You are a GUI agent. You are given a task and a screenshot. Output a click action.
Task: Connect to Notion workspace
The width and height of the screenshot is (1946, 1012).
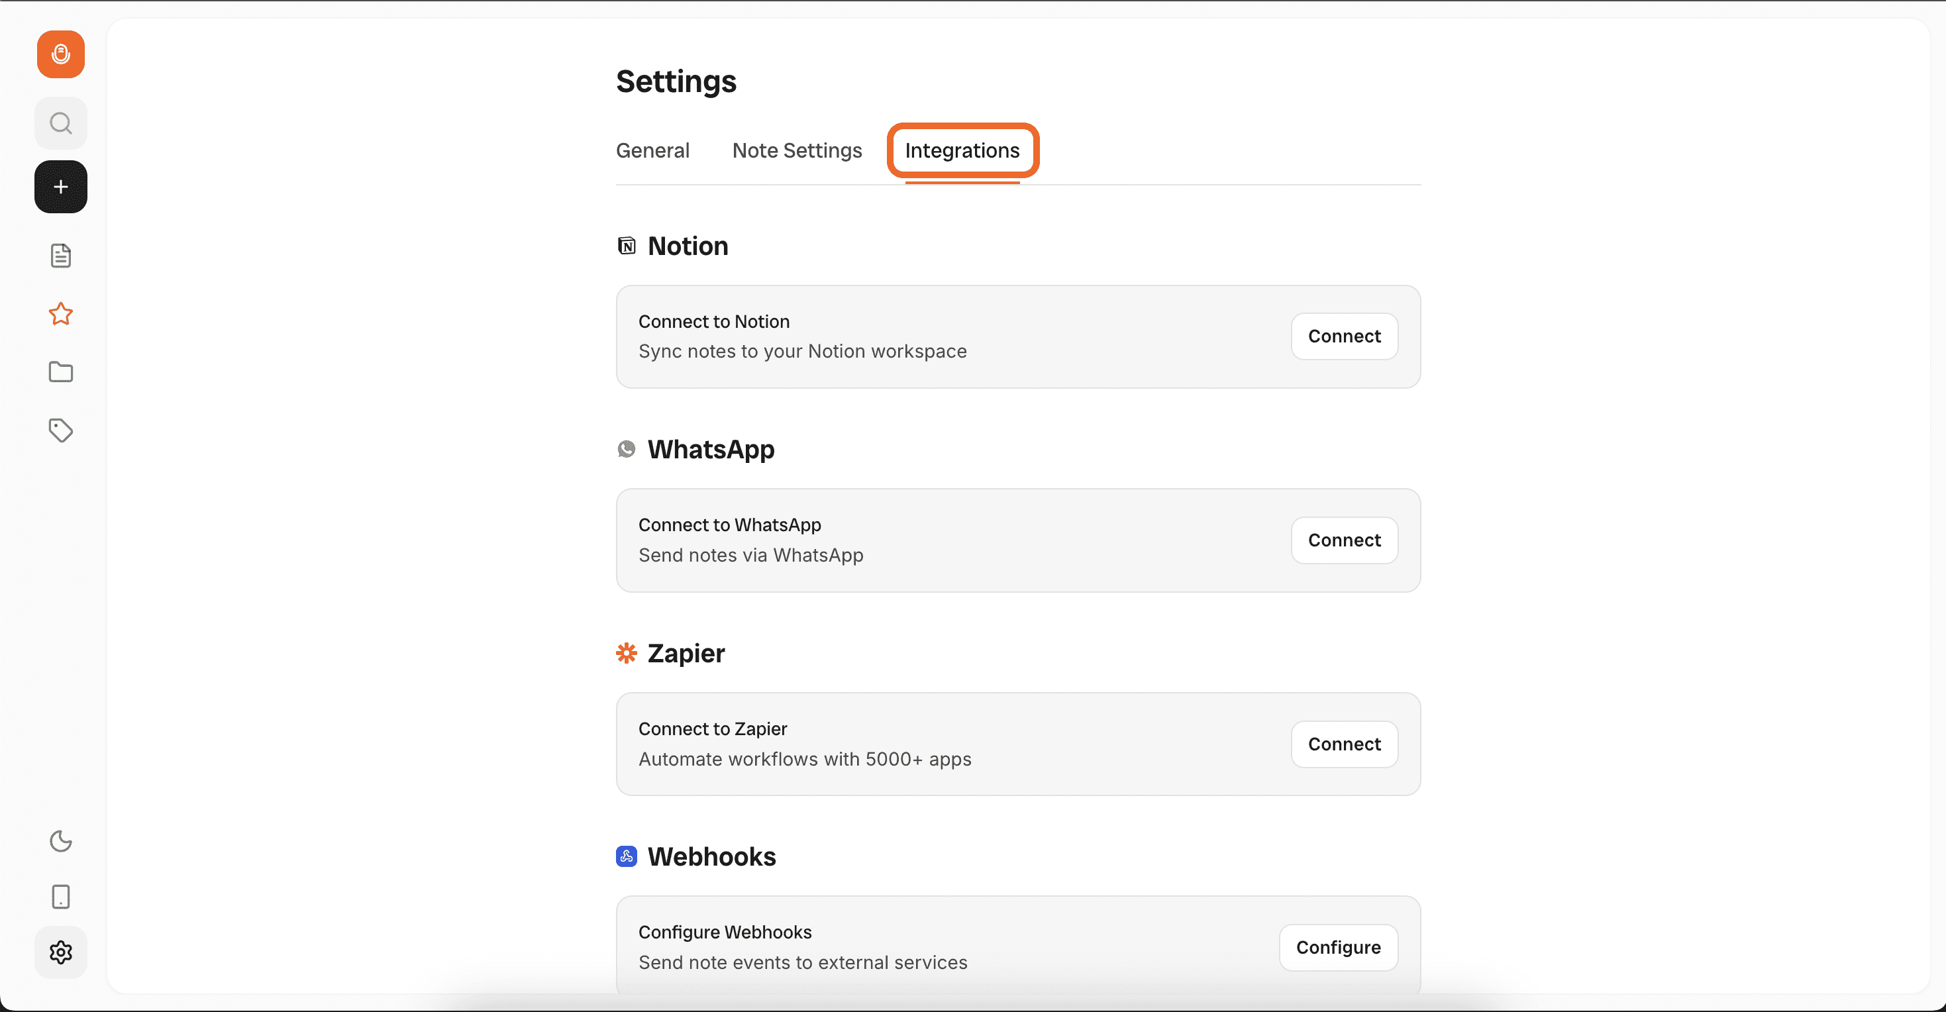[x=1343, y=336]
